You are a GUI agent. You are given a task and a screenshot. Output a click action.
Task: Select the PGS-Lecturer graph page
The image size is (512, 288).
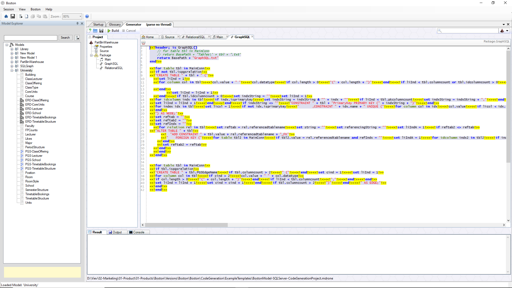pyautogui.click(x=34, y=156)
